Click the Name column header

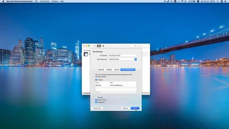click(x=98, y=83)
